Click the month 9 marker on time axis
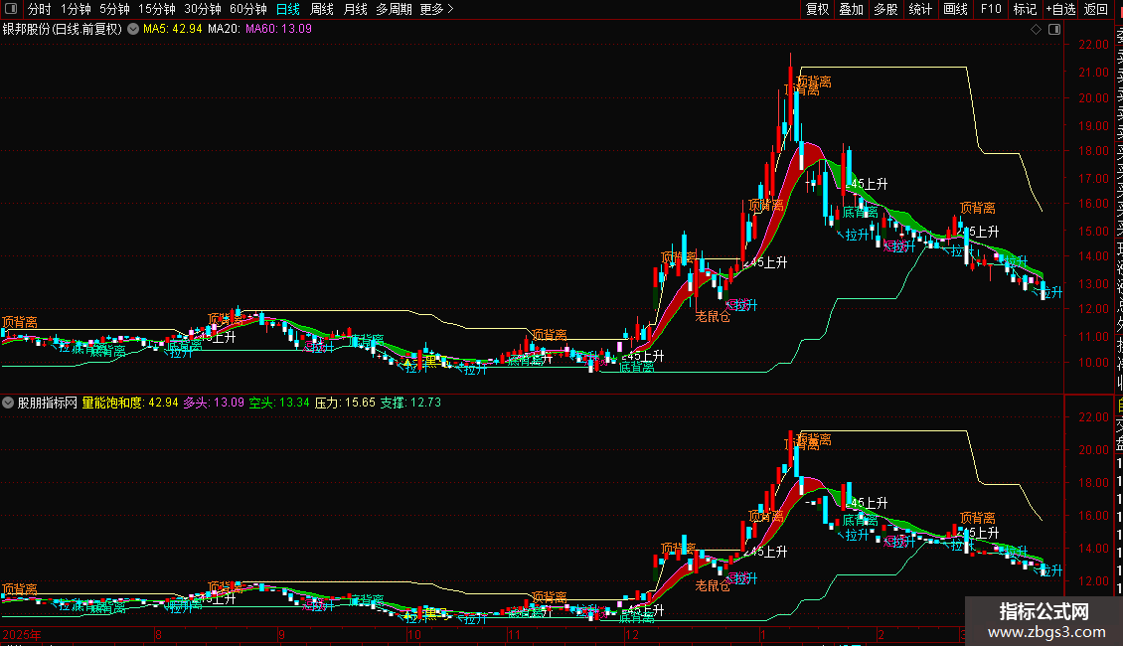1123x646 pixels. pyautogui.click(x=281, y=635)
